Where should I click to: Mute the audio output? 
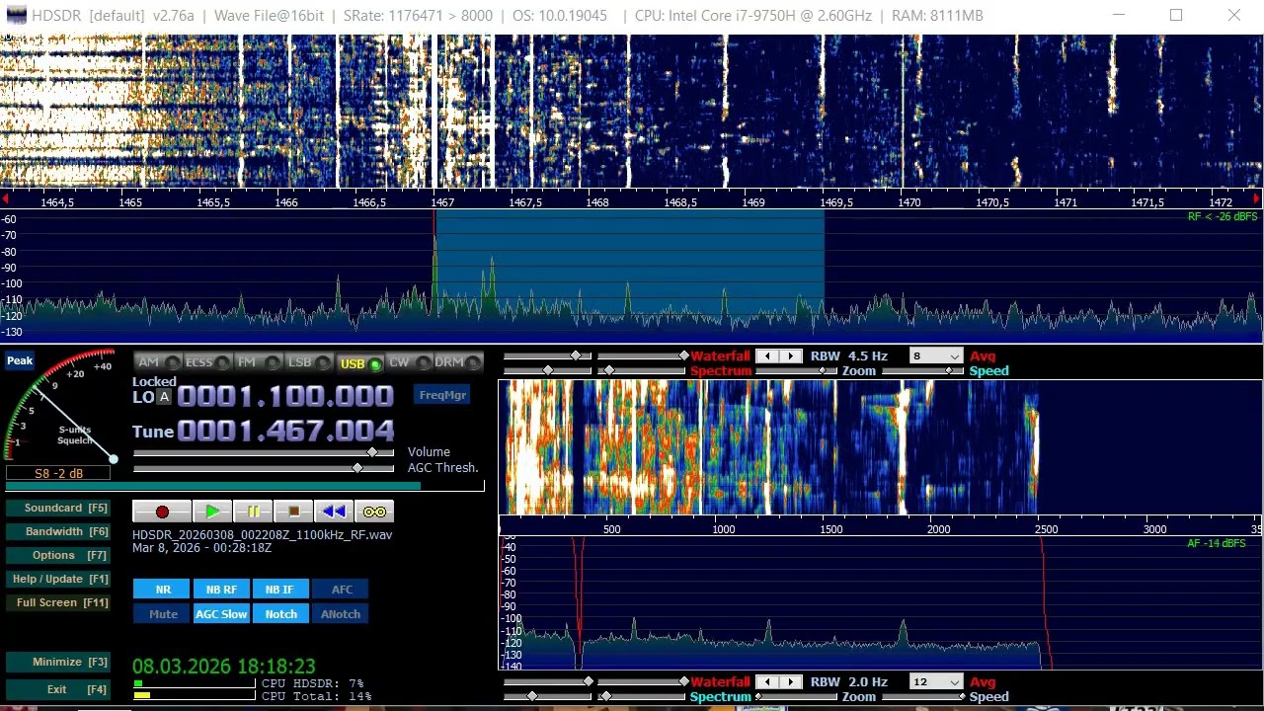tap(163, 614)
